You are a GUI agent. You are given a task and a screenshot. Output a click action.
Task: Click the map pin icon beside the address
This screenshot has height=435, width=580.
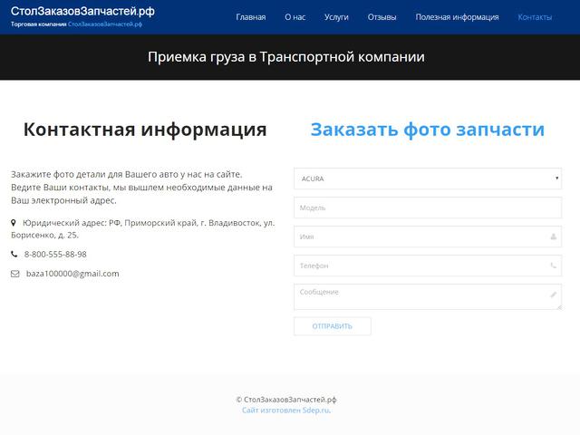click(14, 223)
